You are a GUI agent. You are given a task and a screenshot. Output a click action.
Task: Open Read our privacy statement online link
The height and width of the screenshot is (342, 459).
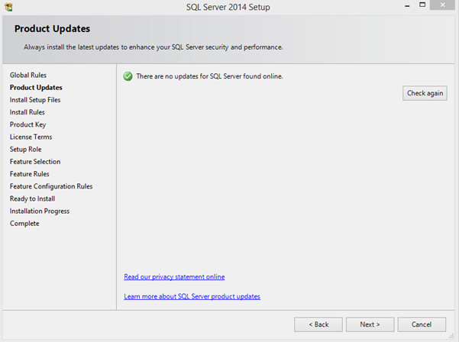tap(174, 277)
